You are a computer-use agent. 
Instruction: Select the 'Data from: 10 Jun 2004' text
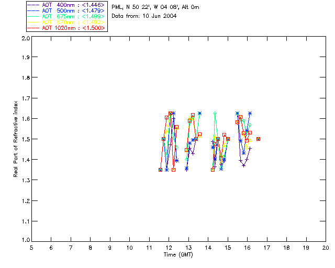point(144,16)
